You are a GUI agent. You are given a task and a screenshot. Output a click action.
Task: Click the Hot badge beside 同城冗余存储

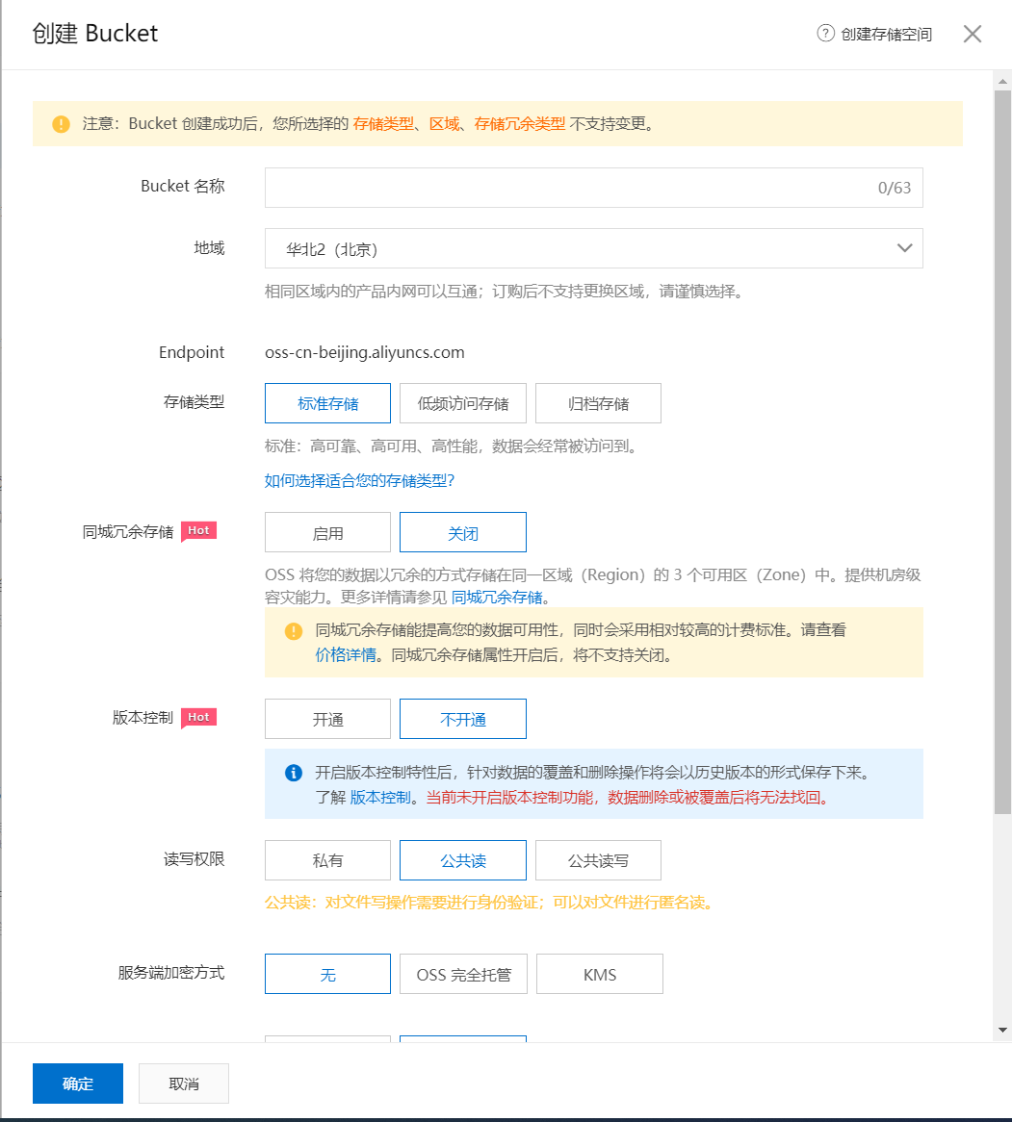(x=198, y=531)
